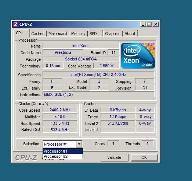Select Processor #1 in dropdown list
The width and height of the screenshot is (192, 181).
pyautogui.click(x=63, y=151)
